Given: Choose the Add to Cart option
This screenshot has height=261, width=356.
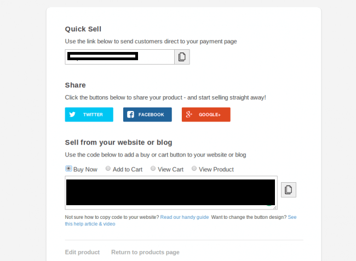Looking at the screenshot, I should tap(108, 169).
